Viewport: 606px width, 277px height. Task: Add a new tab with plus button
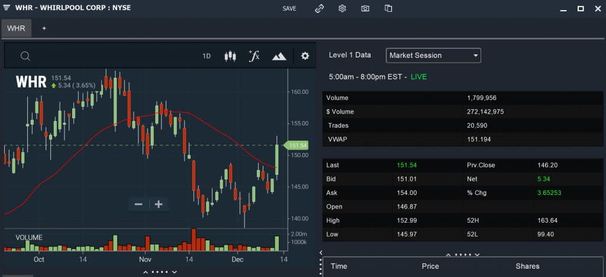click(44, 28)
